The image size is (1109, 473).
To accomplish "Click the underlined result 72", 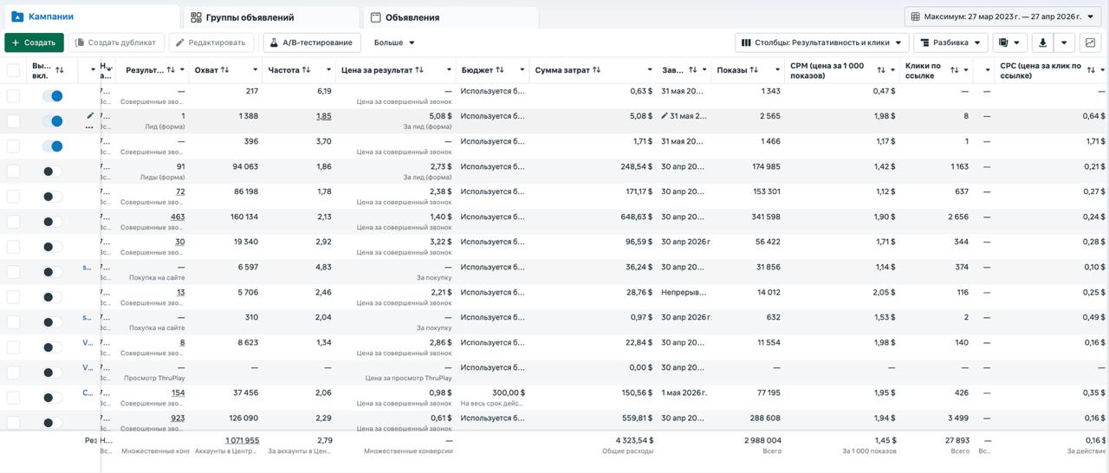I will pyautogui.click(x=180, y=191).
